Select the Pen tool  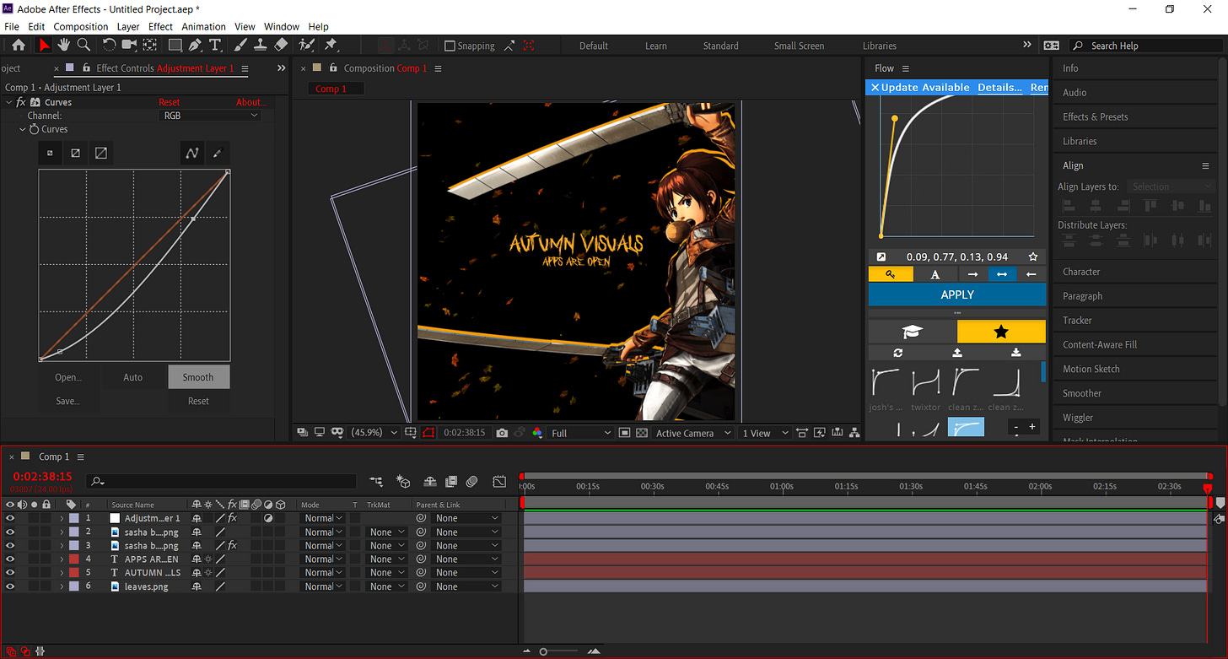pyautogui.click(x=195, y=46)
